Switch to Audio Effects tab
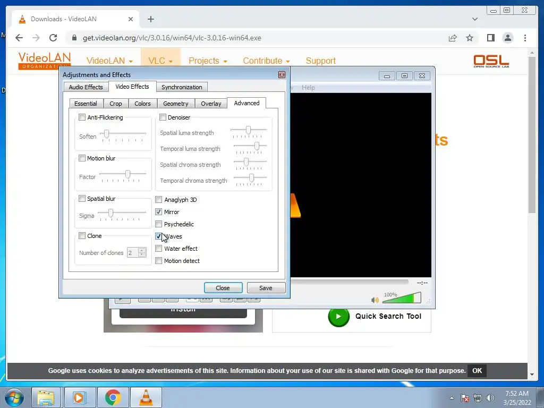544x408 pixels. click(x=86, y=87)
